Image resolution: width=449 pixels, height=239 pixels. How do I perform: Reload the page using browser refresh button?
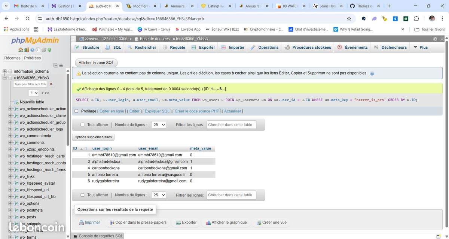click(x=27, y=18)
